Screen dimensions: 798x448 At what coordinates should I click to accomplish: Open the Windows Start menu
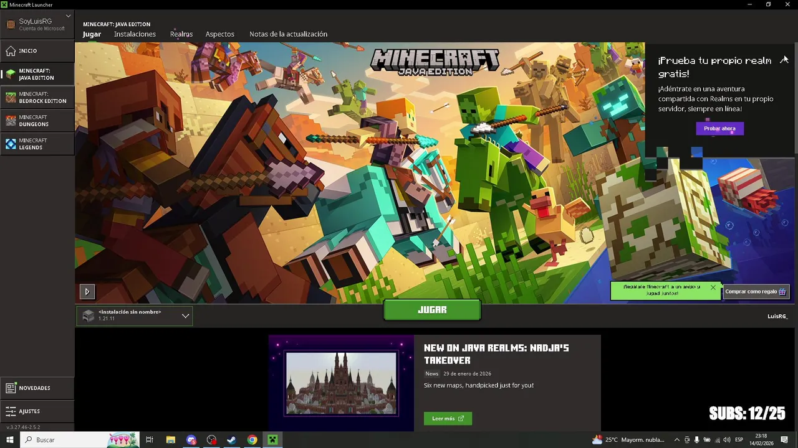[x=10, y=440]
